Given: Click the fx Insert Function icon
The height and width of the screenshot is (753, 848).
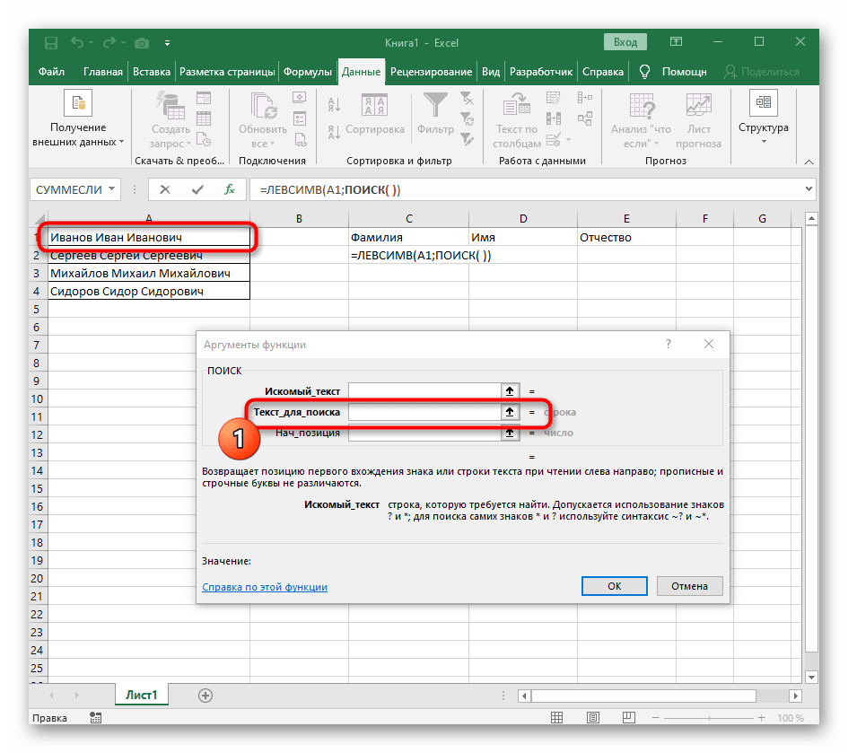Looking at the screenshot, I should tap(230, 189).
